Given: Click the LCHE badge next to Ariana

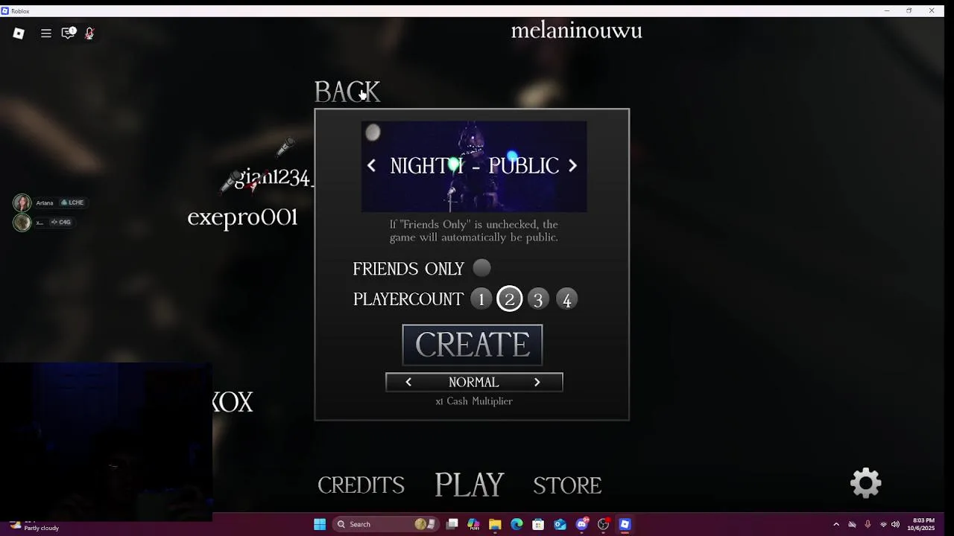Looking at the screenshot, I should [72, 202].
